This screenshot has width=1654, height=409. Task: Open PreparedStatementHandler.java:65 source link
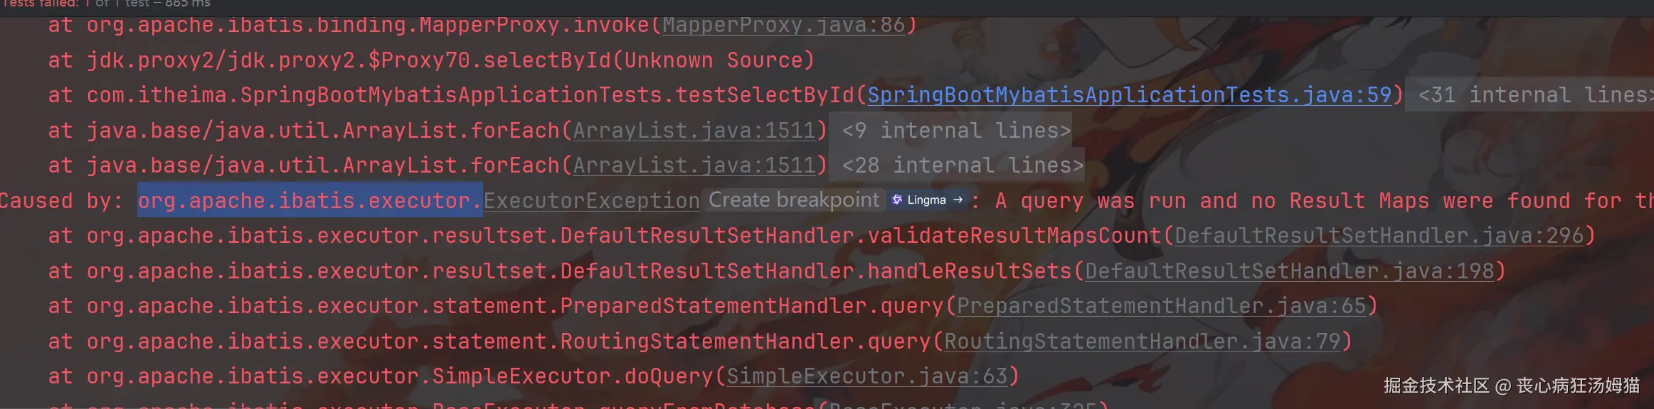[x=1161, y=306]
